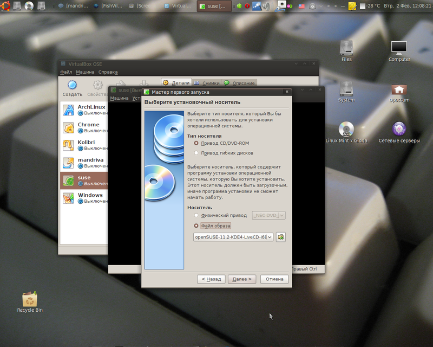Click the Далее > button

tap(241, 279)
